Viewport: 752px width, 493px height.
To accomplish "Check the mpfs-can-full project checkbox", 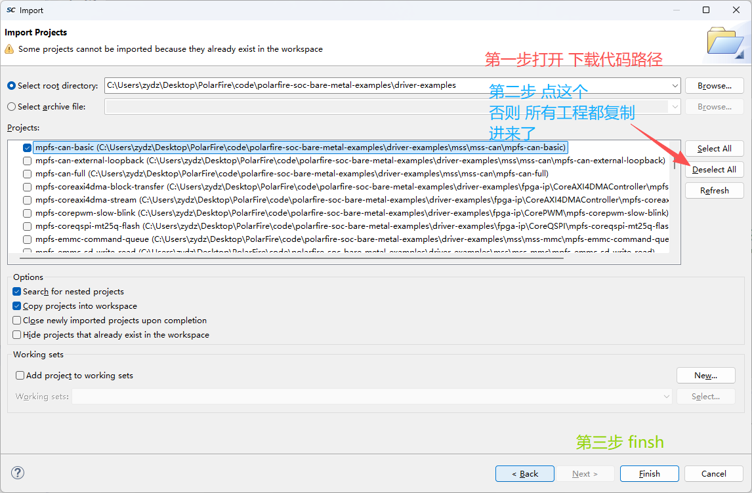I will [x=28, y=174].
